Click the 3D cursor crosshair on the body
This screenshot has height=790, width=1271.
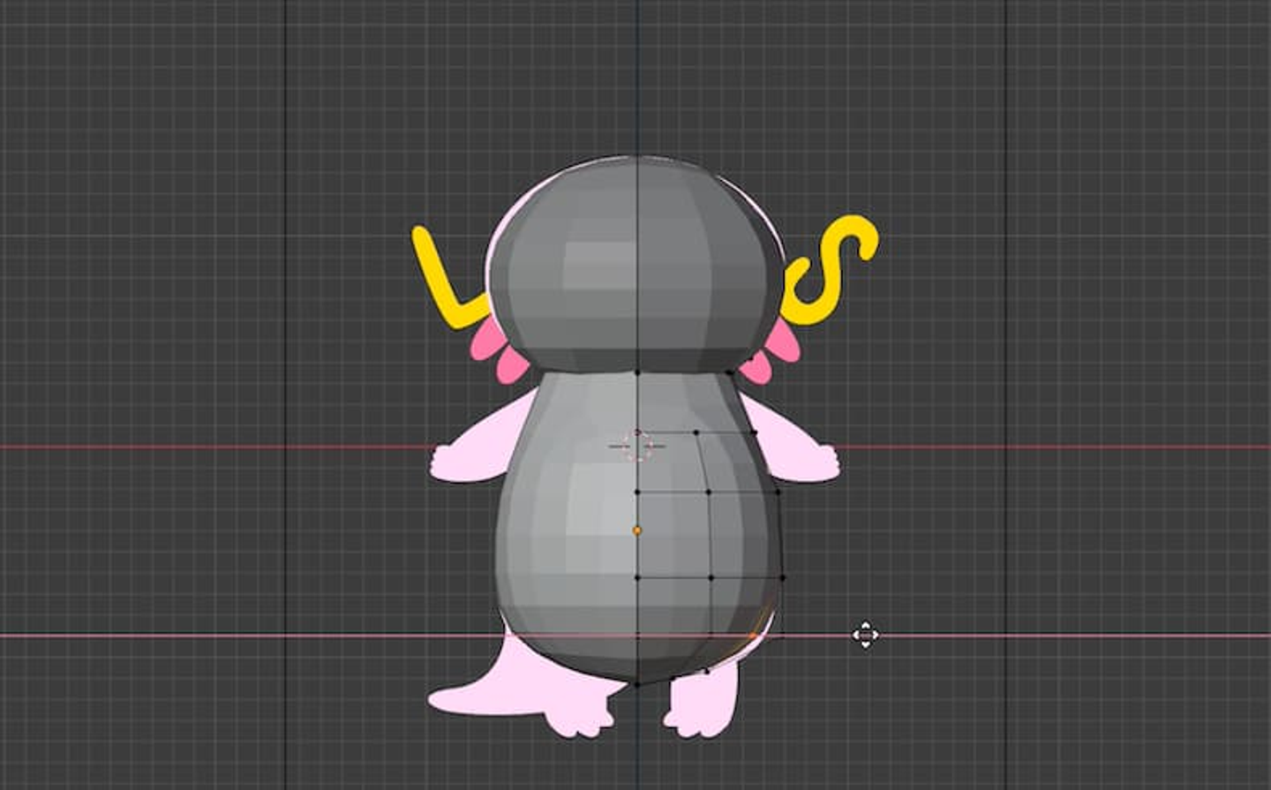coord(637,446)
